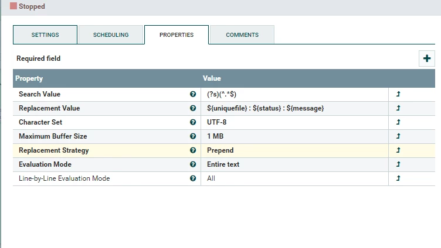
Task: Click the Replacement Strategy property name
Action: click(x=54, y=150)
